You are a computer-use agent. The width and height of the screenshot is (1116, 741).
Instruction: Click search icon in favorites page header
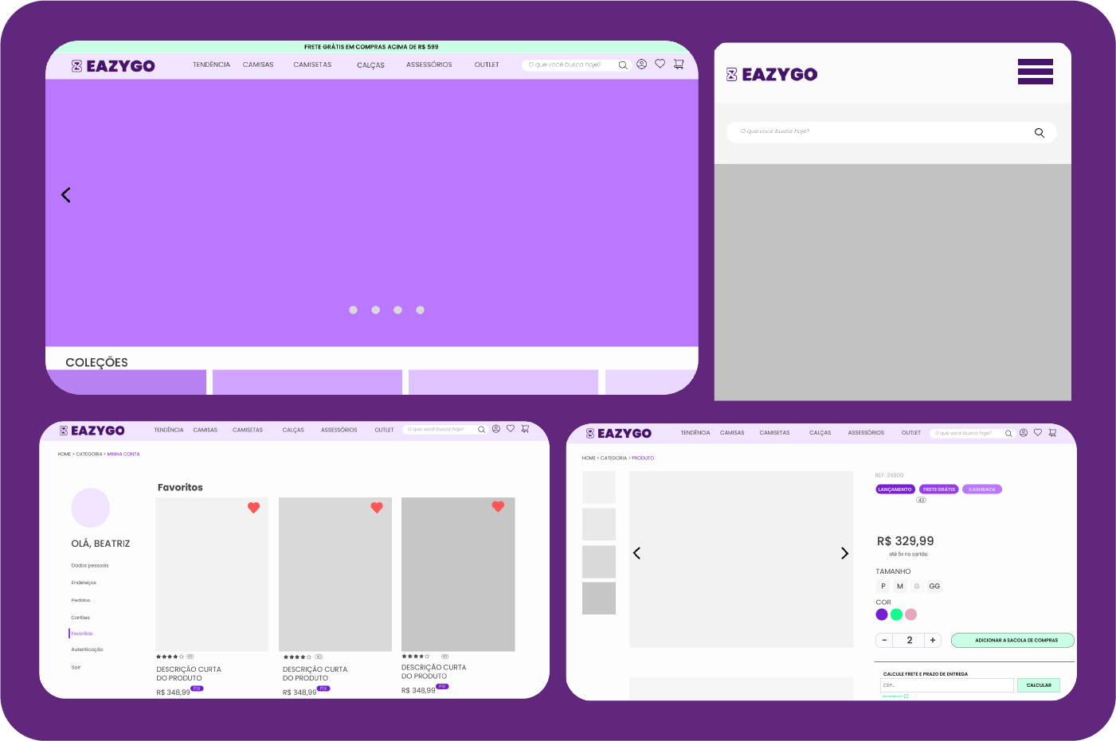coord(481,430)
